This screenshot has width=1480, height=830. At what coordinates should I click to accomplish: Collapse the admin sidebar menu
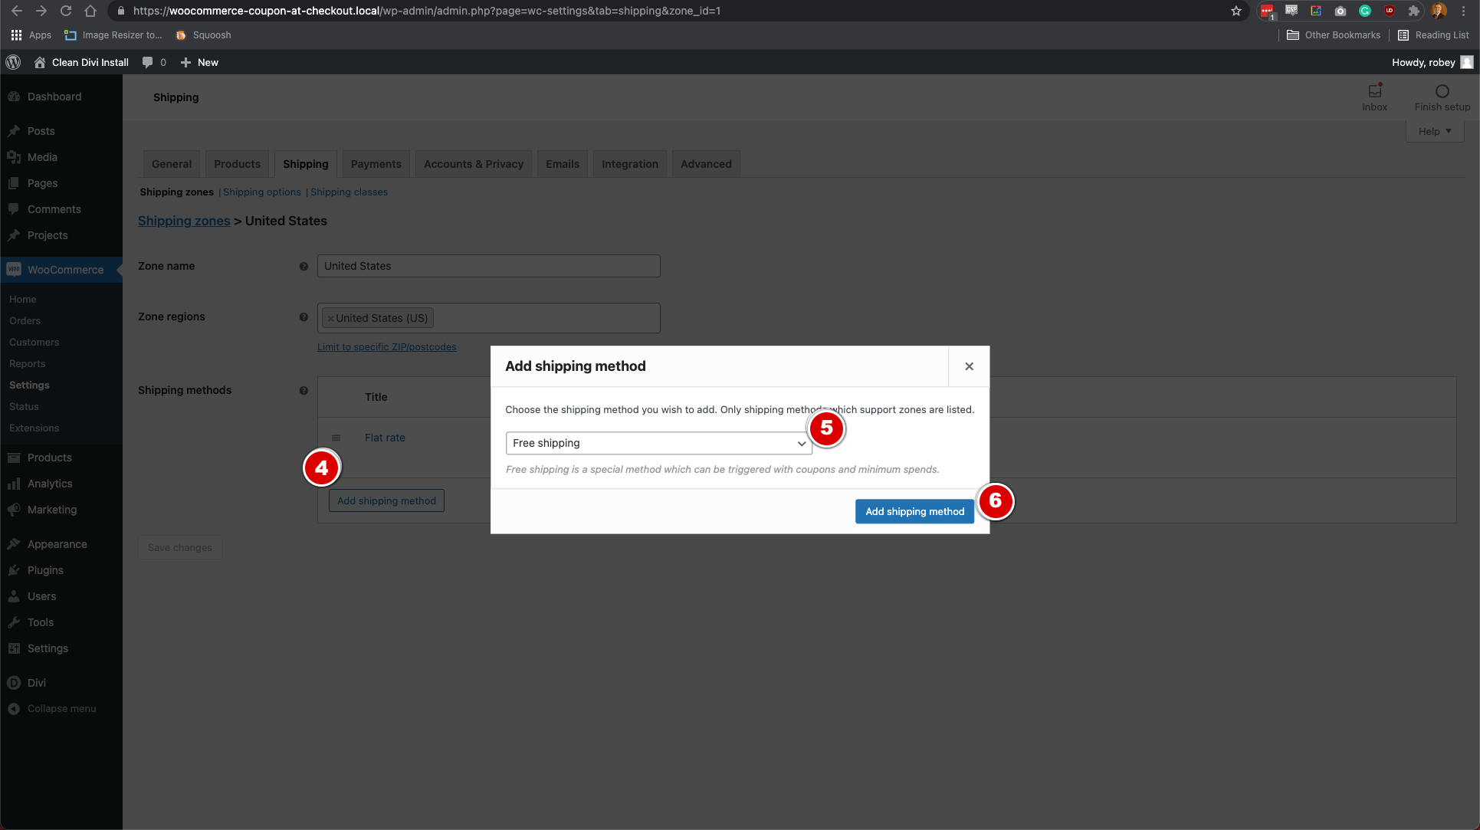(61, 709)
